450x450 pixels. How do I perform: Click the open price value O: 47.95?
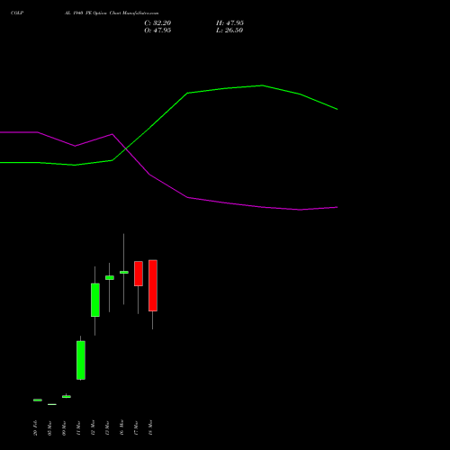157,31
